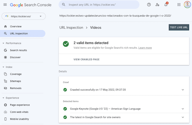
Task: Click the Videos breadcrumb
Action: coord(96,28)
